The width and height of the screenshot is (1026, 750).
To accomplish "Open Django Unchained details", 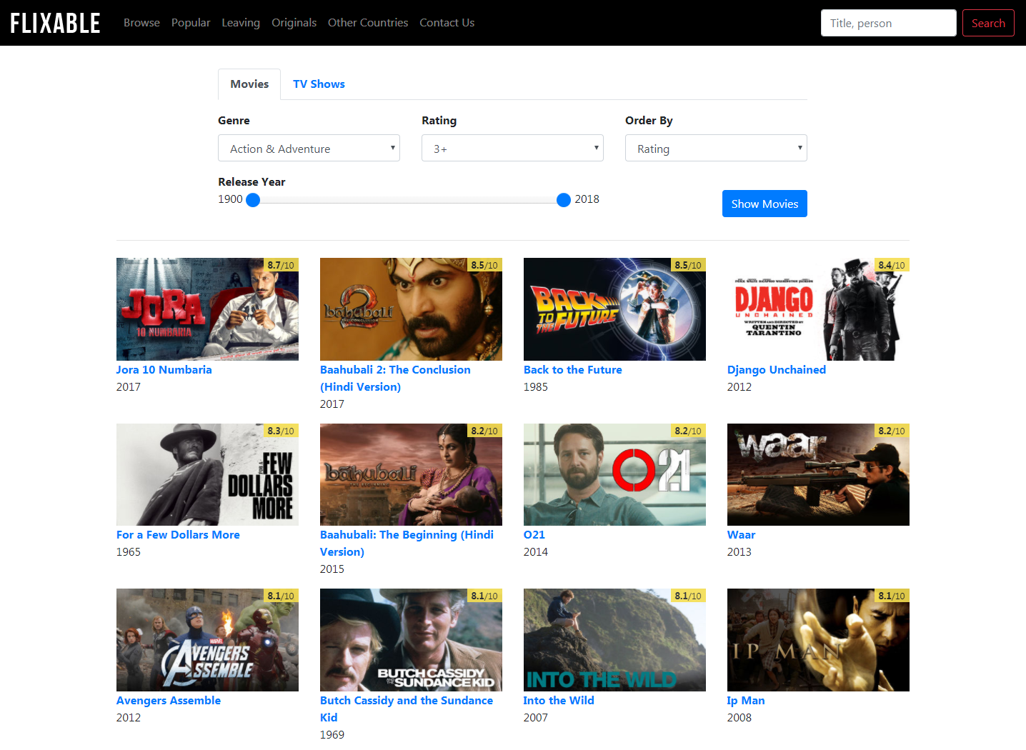I will coord(776,369).
